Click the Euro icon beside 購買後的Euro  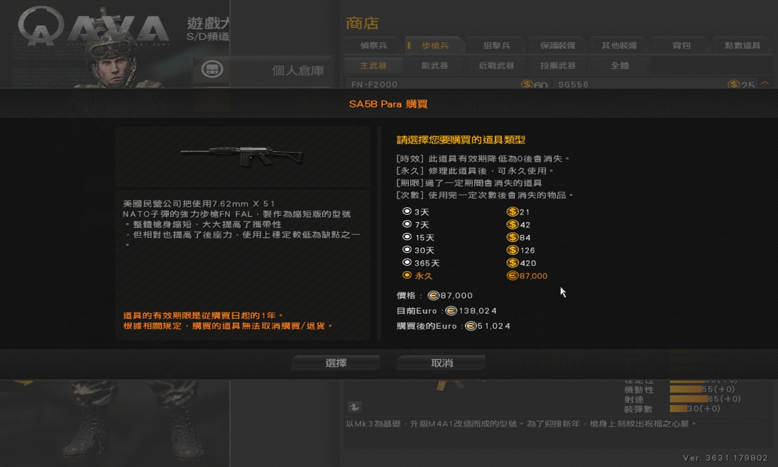(x=470, y=326)
